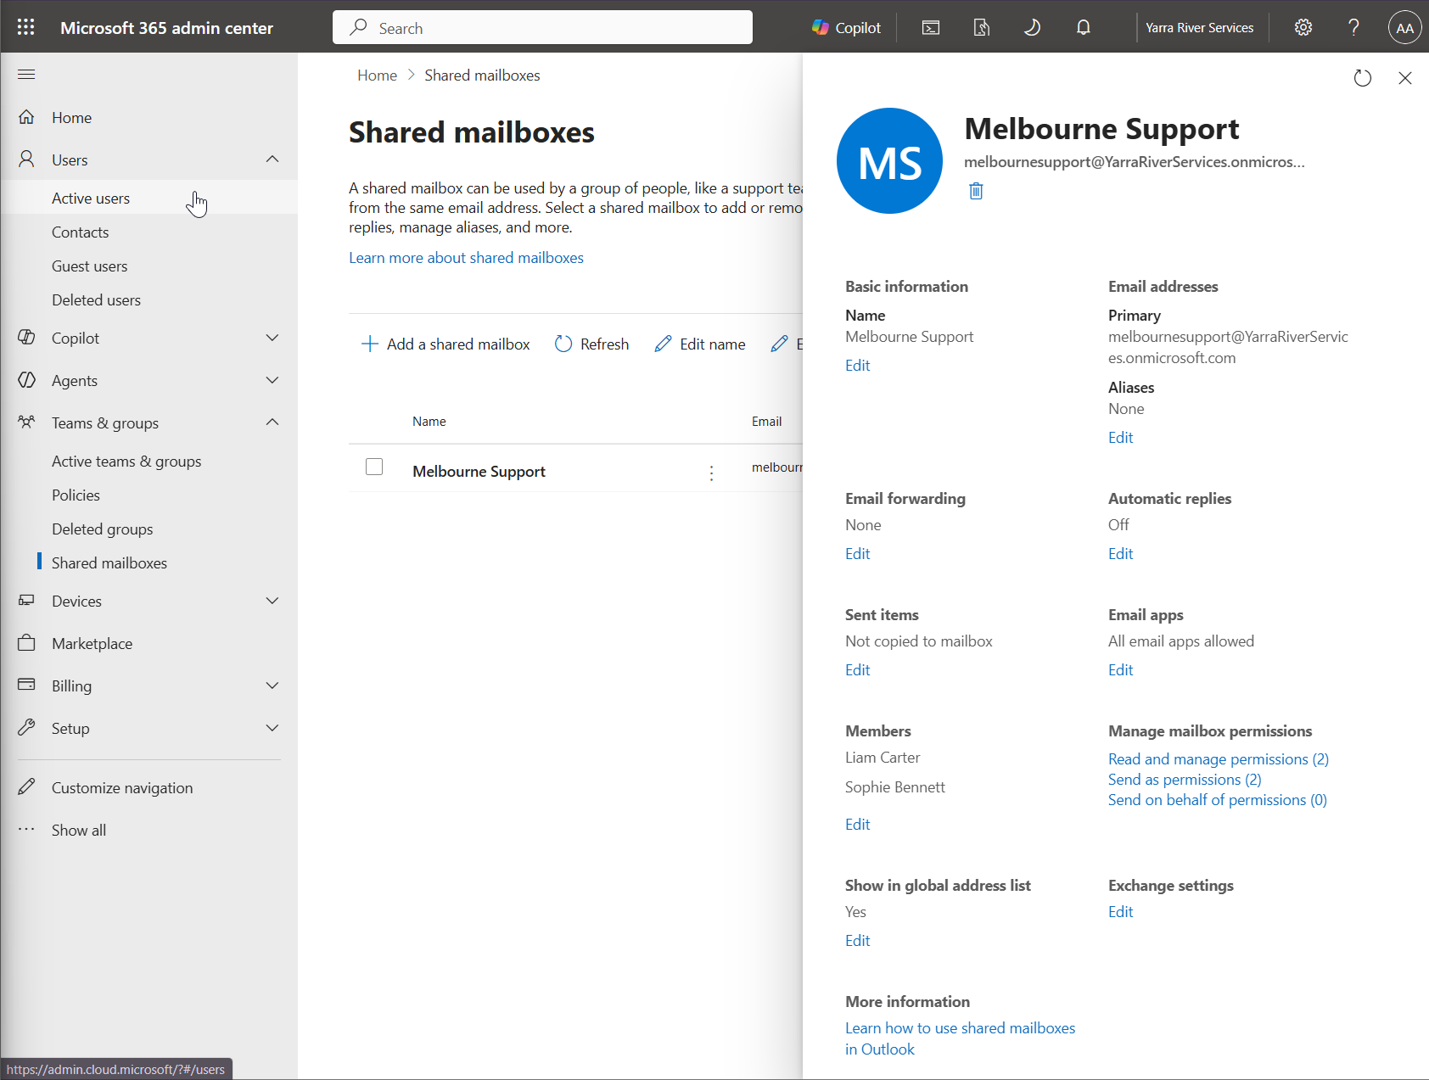Open Send as permissions (2)
1429x1080 pixels.
point(1185,779)
